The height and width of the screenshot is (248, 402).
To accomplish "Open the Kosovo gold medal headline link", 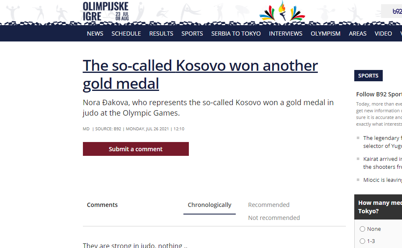I will [200, 75].
